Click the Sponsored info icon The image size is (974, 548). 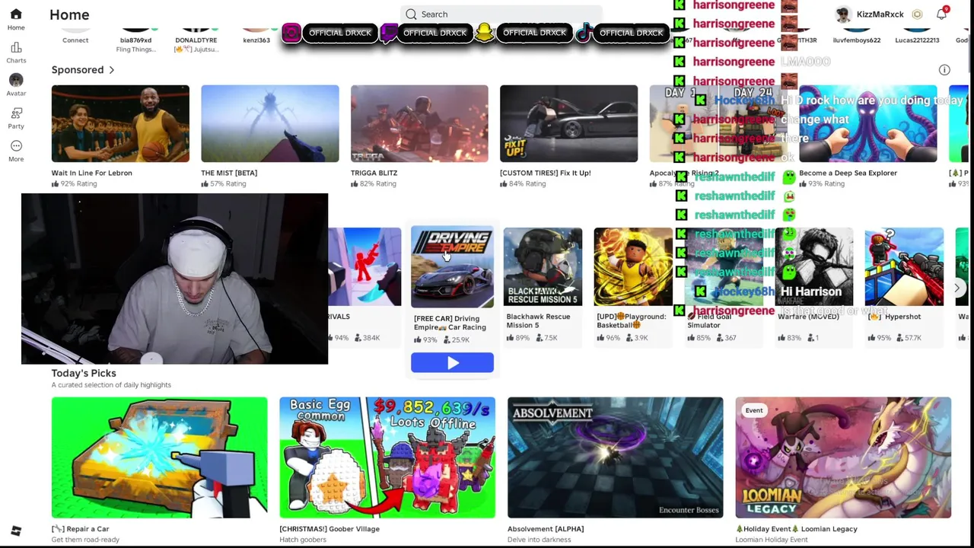tap(944, 70)
